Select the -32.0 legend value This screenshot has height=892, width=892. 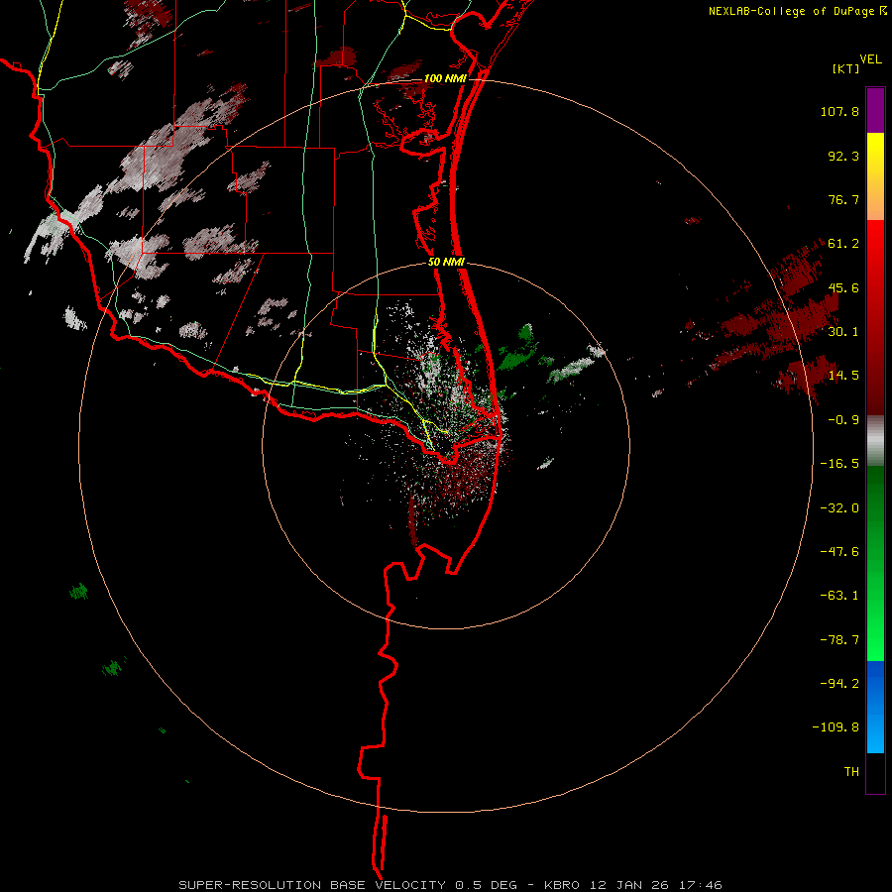[x=839, y=508]
